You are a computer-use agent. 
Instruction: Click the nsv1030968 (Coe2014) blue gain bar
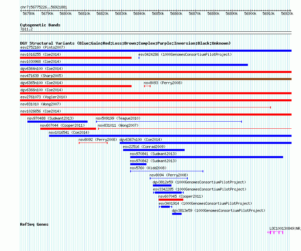[134, 65]
